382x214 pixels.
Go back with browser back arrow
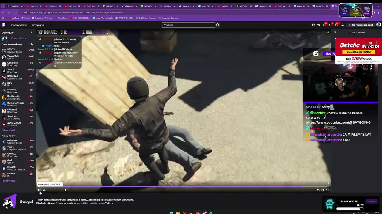point(3,12)
